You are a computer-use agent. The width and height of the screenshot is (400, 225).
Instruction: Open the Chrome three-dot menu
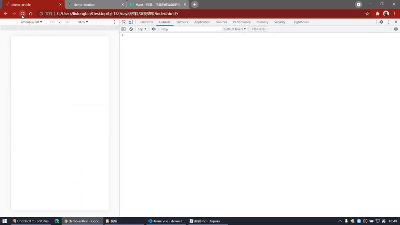[x=395, y=14]
